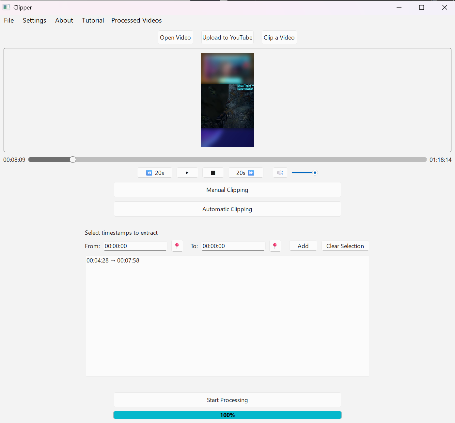455x423 pixels.
Task: Switch to Automatic Clipping mode
Action: pos(227,209)
